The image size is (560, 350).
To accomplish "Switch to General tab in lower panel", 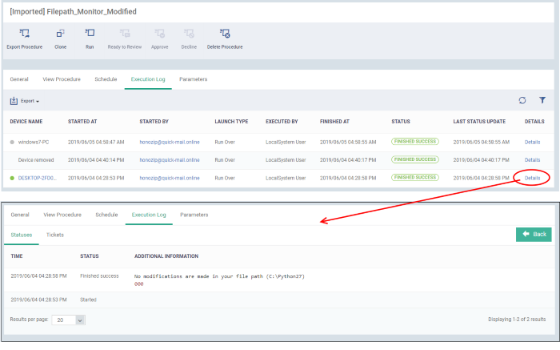I will [x=20, y=215].
